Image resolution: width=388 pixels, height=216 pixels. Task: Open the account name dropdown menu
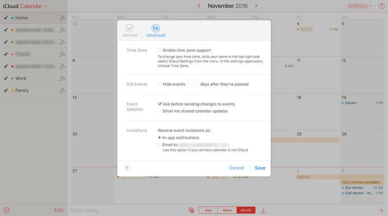[x=360, y=6]
